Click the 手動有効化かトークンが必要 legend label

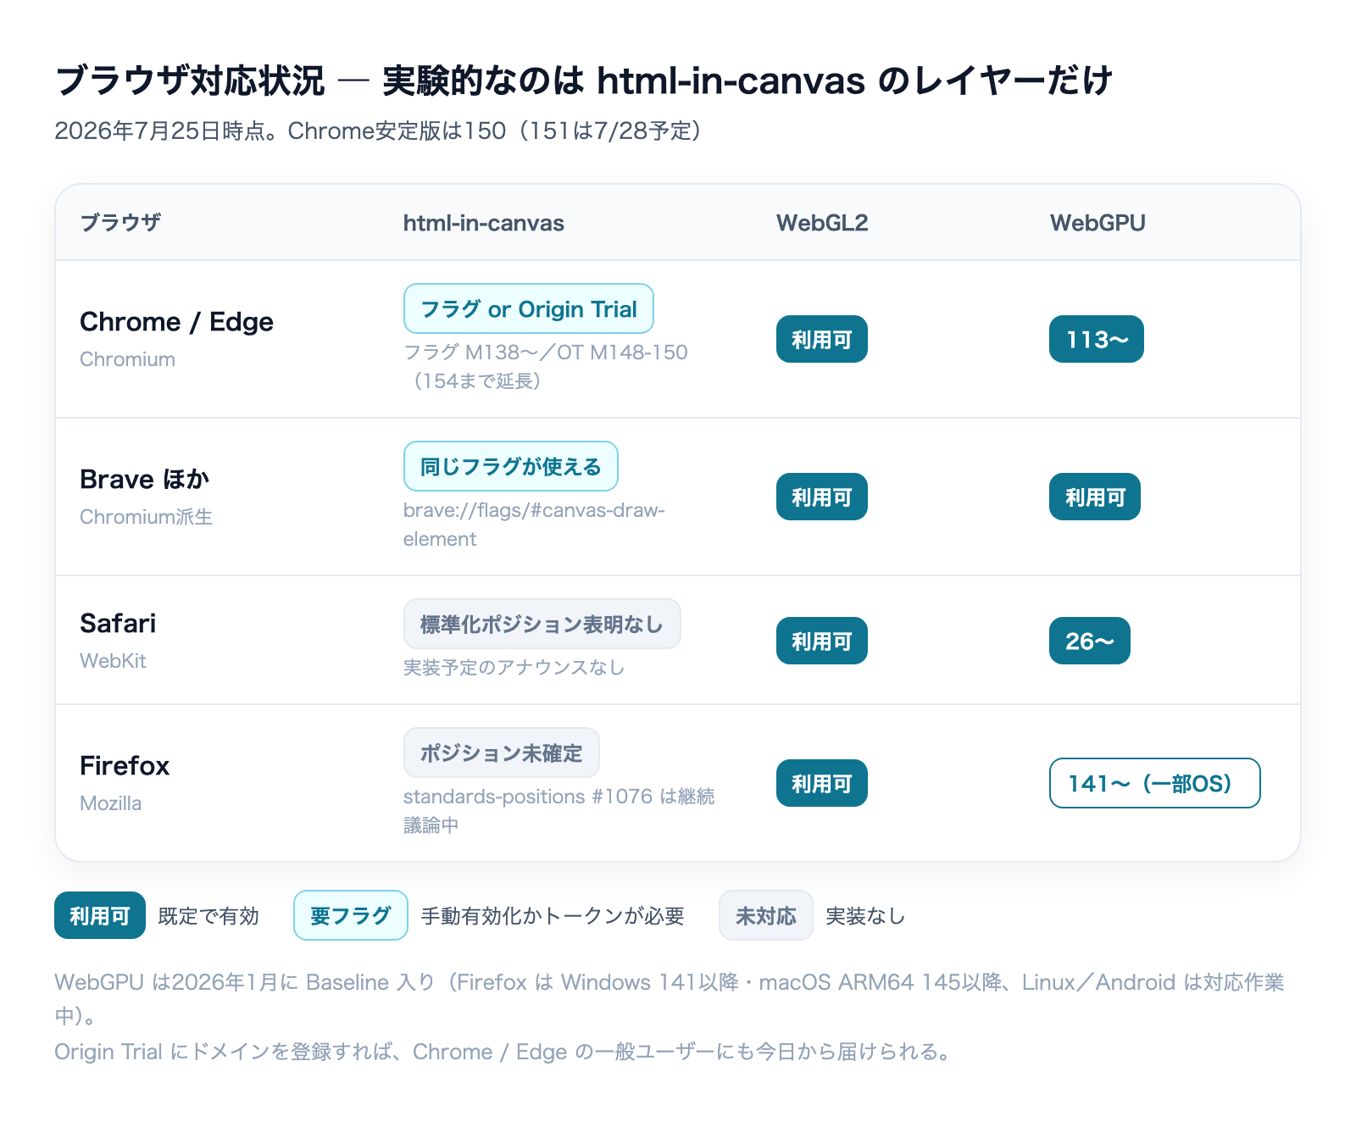tap(553, 916)
